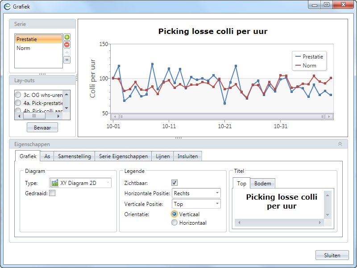Viewport: 357px width, 268px height.
Task: Click the chart's horizontal range scrollbar
Action: click(222, 117)
